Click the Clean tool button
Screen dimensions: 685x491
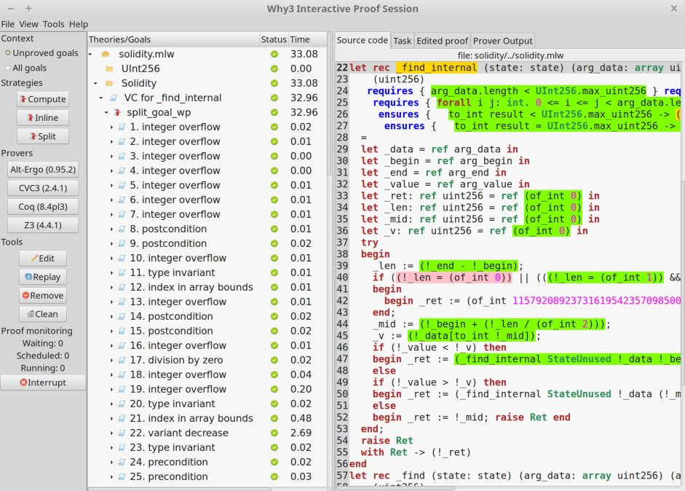coord(43,314)
